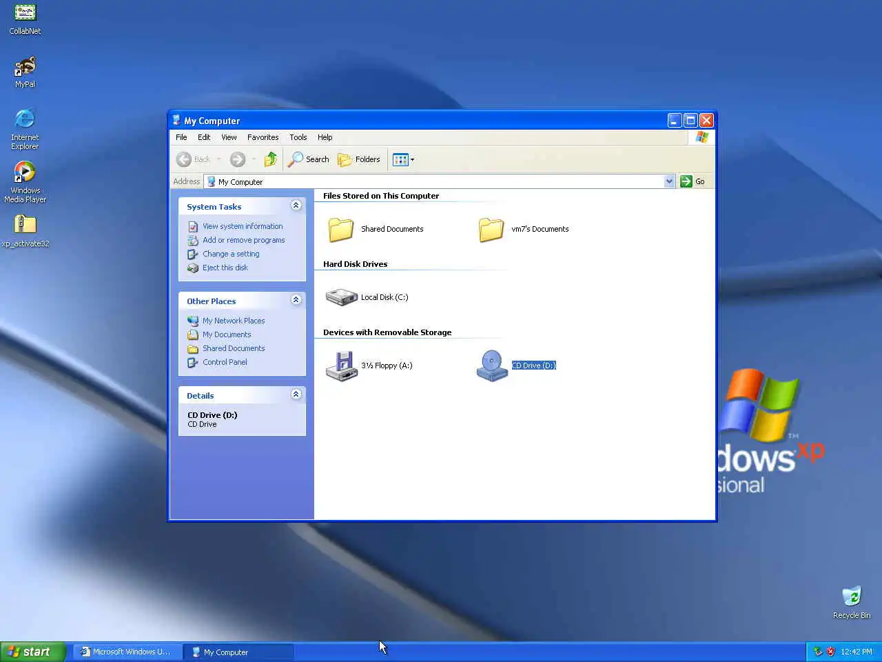Click the Go button beside the address bar

693,181
